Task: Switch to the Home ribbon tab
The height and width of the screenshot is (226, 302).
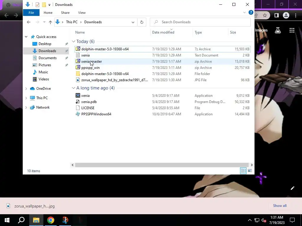Action: pyautogui.click(x=48, y=13)
